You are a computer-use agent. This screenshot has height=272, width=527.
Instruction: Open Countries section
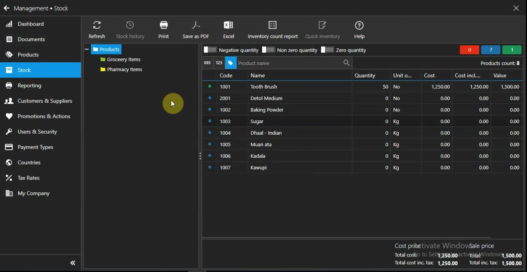(x=41, y=163)
